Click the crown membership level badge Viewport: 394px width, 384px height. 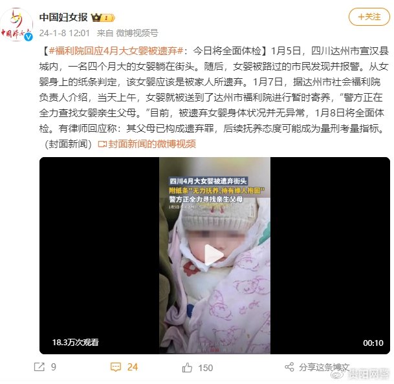tap(103, 17)
